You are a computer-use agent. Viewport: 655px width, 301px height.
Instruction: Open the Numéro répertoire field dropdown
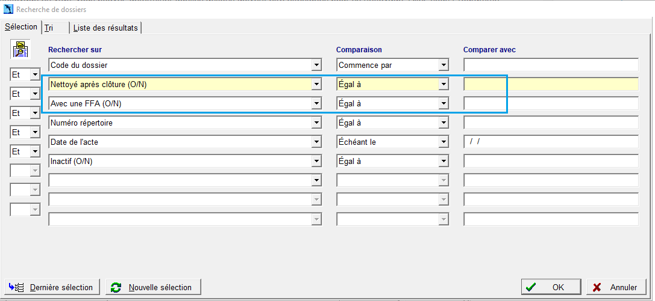tap(316, 123)
